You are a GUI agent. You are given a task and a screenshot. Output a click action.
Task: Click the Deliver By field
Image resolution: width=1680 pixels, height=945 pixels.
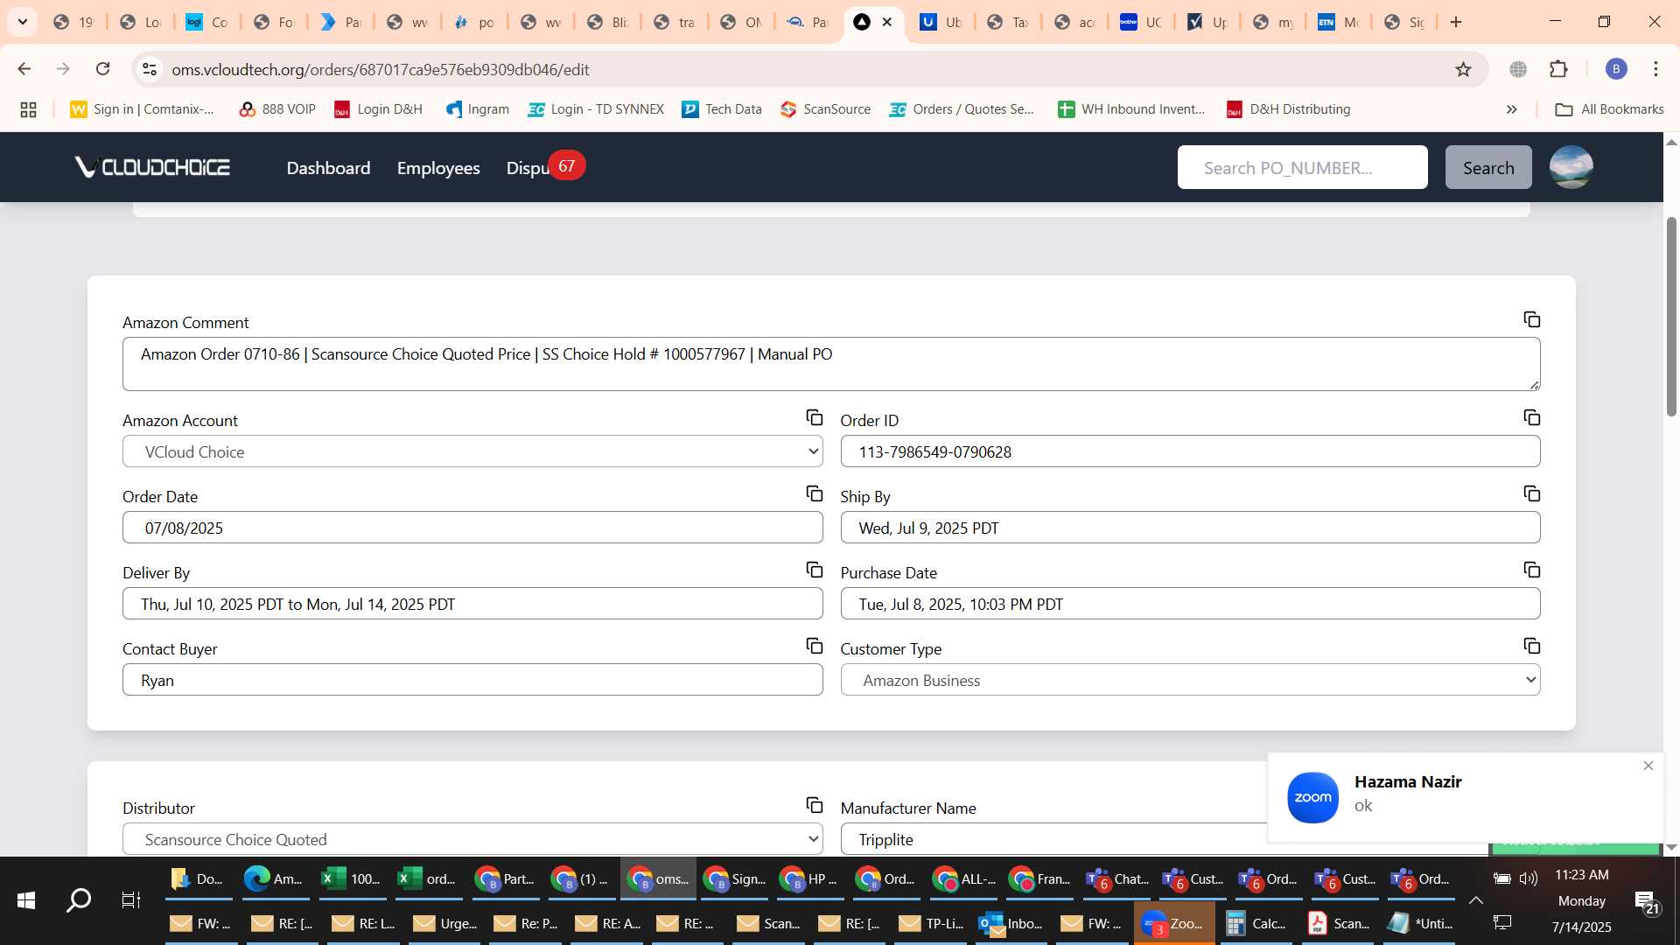[472, 604]
